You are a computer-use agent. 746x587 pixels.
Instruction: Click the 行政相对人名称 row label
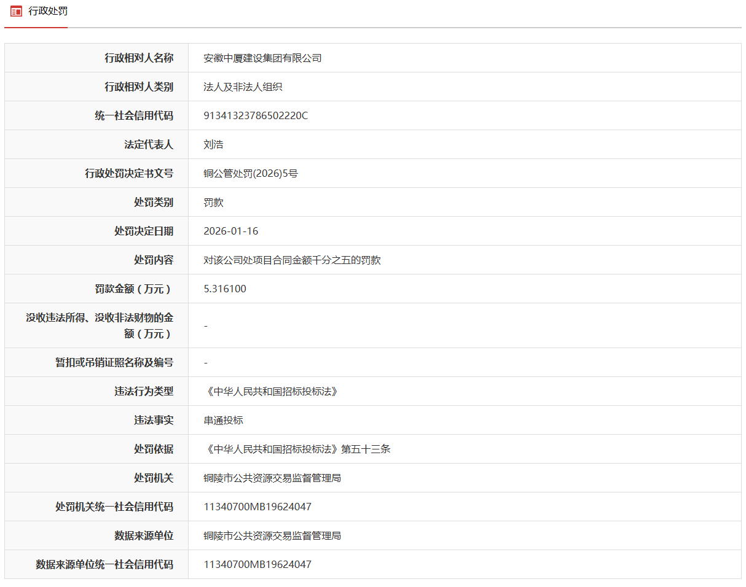tap(139, 58)
